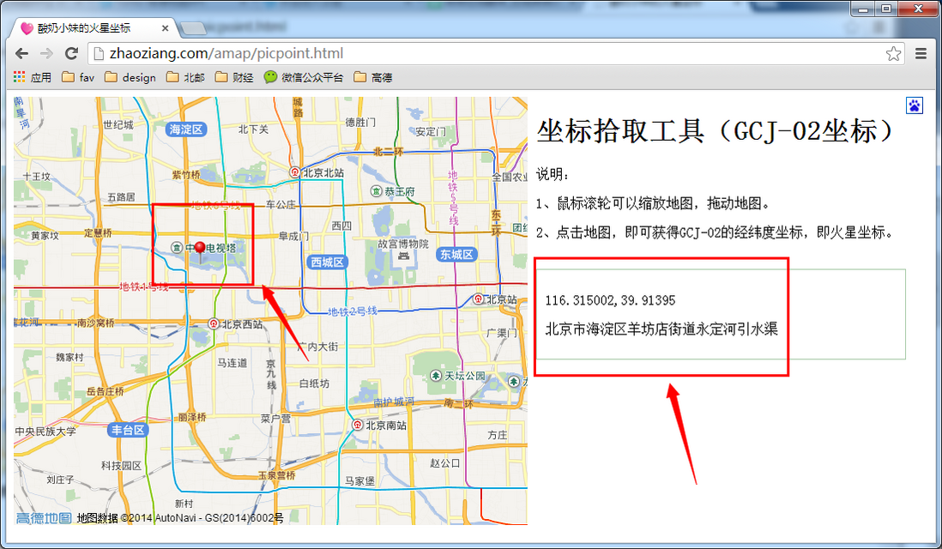942x549 pixels.
Task: Click the subway station icon near 北京北站
Action: [293, 171]
